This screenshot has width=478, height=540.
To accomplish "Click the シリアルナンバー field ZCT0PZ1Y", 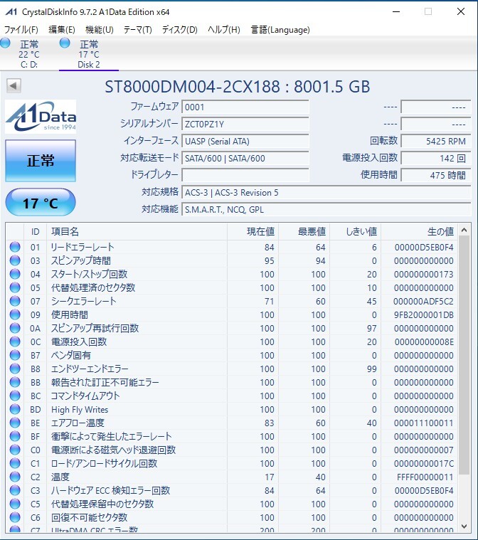I will pos(245,124).
